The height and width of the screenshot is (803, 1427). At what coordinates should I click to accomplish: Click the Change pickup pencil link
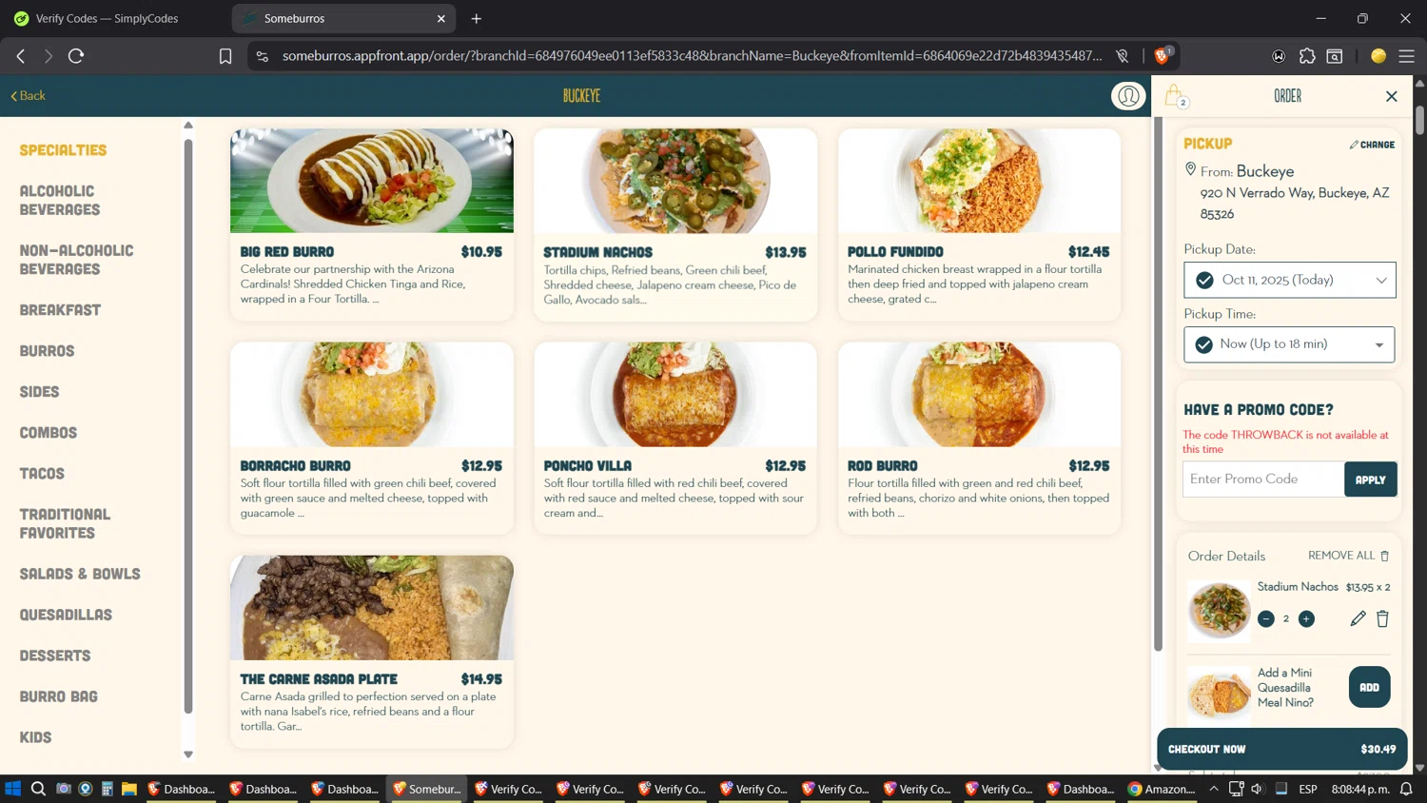pos(1372,145)
